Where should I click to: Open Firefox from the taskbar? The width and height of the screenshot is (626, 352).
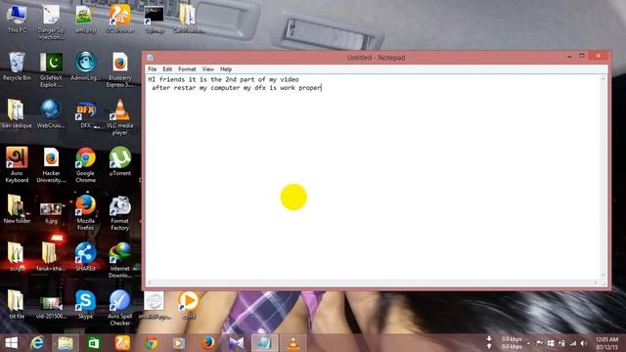click(x=207, y=343)
